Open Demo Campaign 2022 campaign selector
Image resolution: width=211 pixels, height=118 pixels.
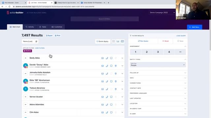click(162, 12)
